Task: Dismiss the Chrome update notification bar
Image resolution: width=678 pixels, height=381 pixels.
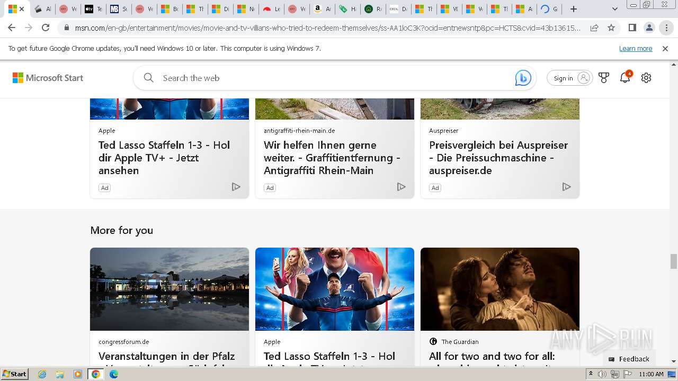Action: [x=665, y=48]
